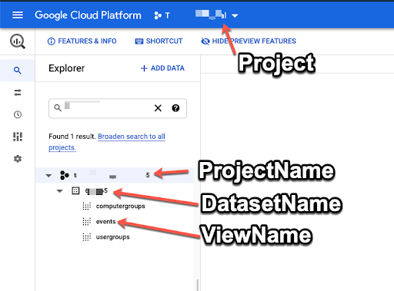This screenshot has width=394, height=291.
Task: Open Data transfers icon in sidebar
Action: 18,92
